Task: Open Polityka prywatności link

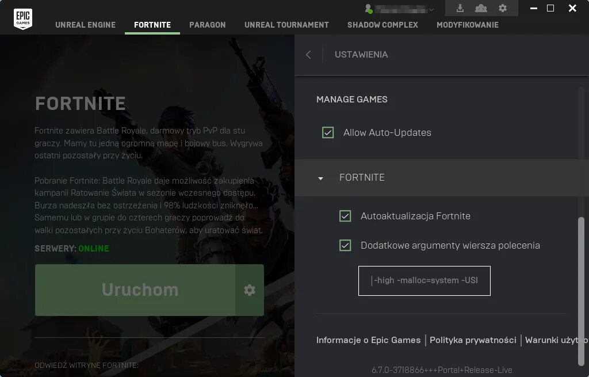Action: tap(473, 340)
